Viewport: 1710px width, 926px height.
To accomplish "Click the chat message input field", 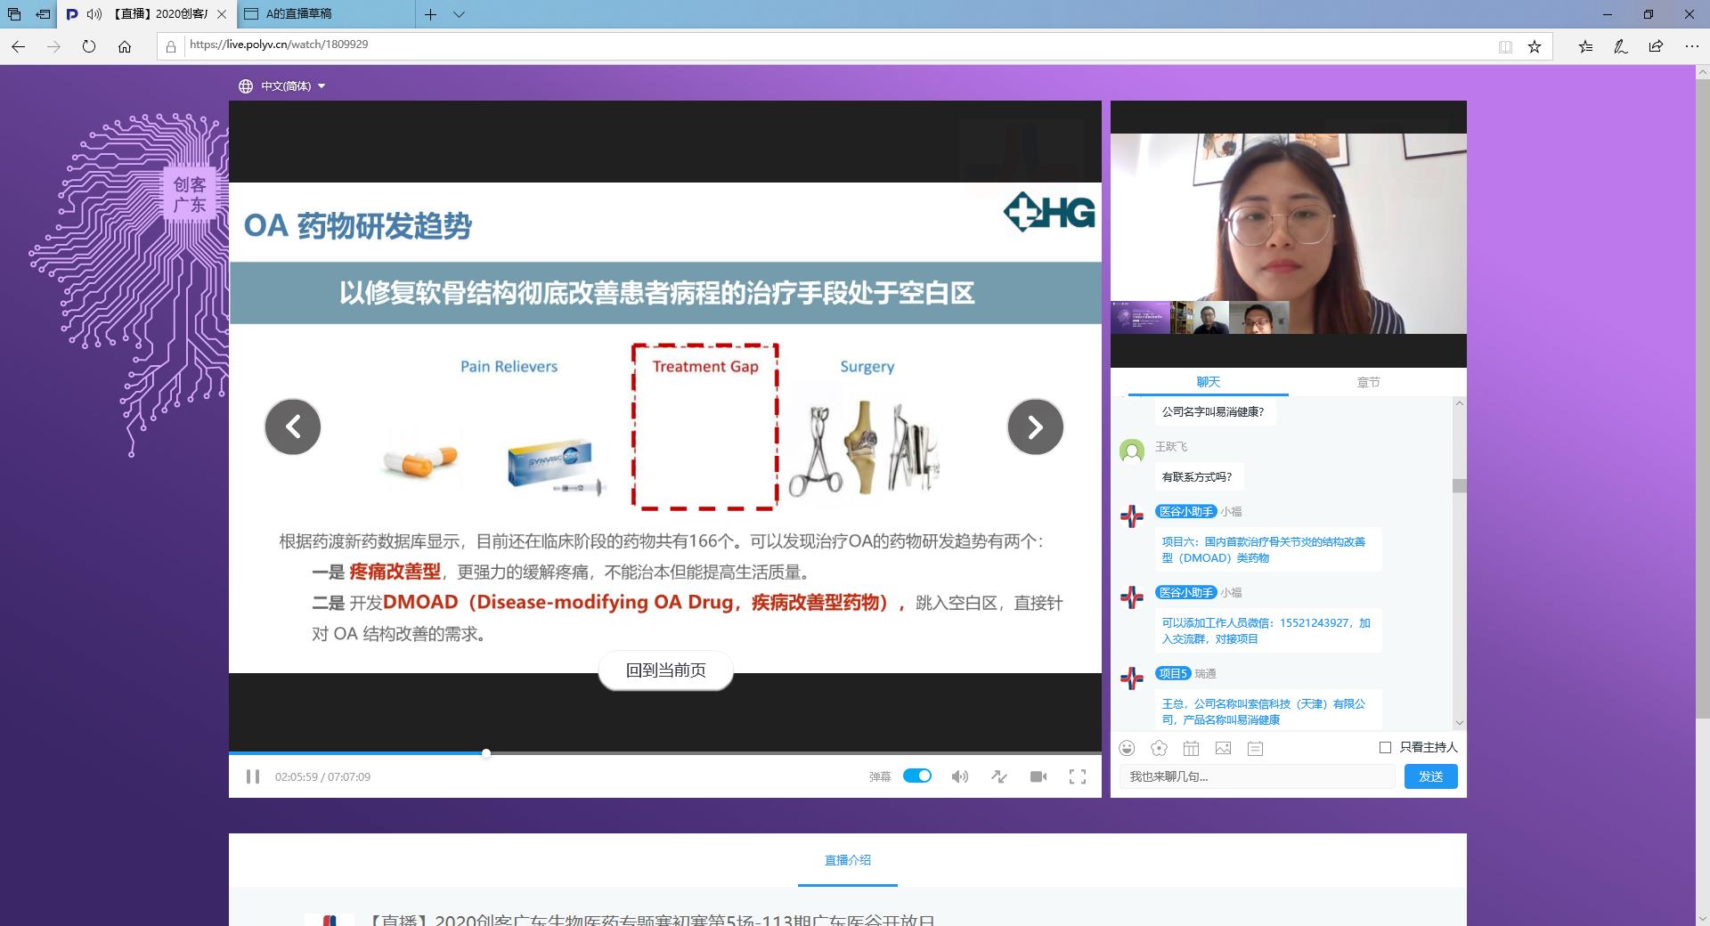I will [x=1256, y=776].
